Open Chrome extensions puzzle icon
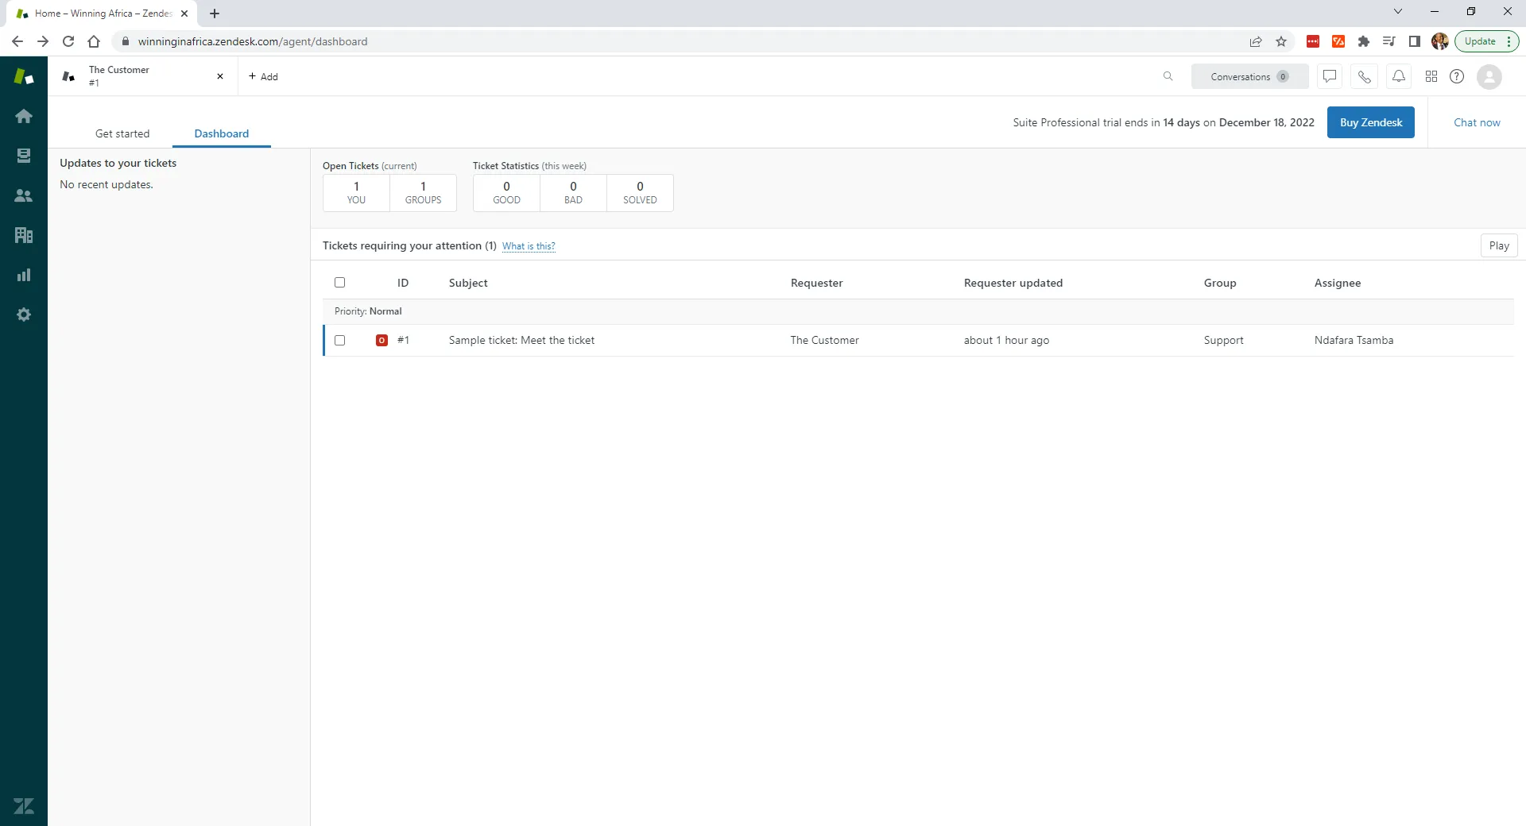The height and width of the screenshot is (826, 1526). pyautogui.click(x=1364, y=41)
